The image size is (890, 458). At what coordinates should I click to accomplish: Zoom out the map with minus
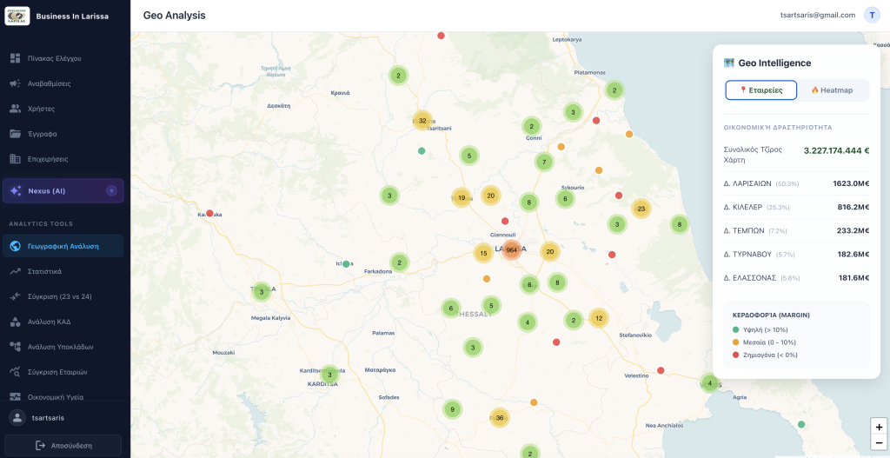[880, 442]
